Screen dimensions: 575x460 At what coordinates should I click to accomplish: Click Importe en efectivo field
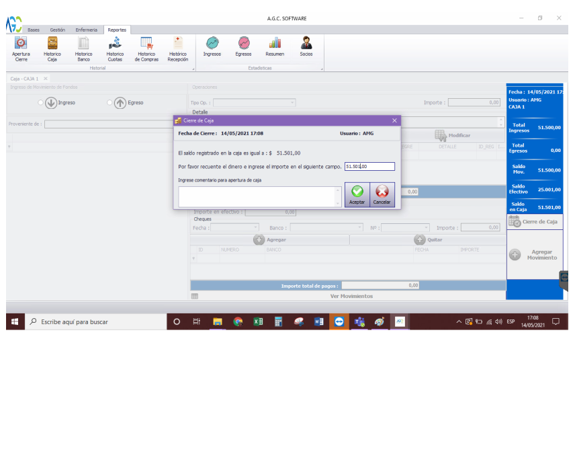coord(270,212)
